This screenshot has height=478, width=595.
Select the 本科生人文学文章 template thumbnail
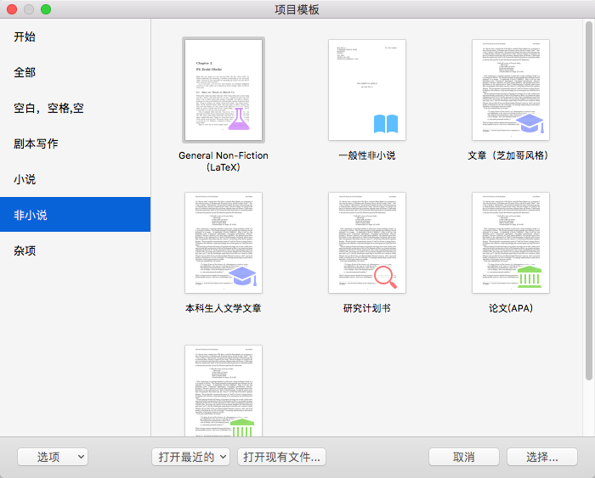tap(224, 243)
